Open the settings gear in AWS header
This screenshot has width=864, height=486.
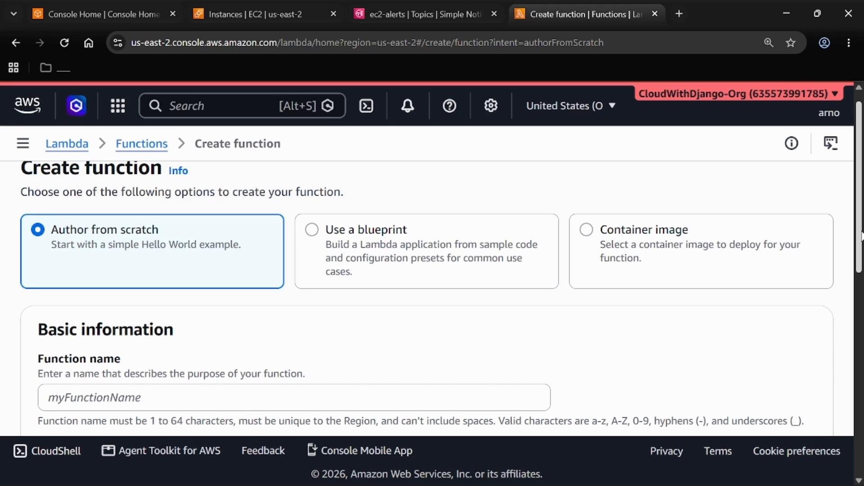coord(490,106)
